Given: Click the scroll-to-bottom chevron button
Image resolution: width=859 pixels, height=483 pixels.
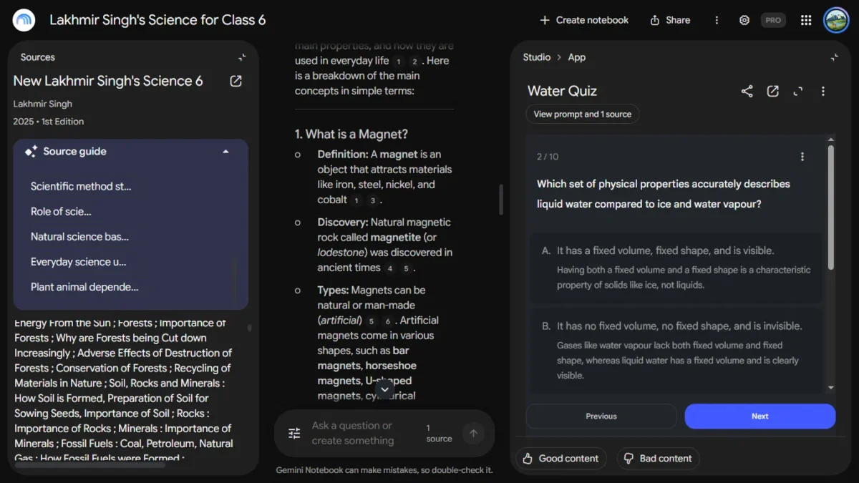Looking at the screenshot, I should coord(384,389).
